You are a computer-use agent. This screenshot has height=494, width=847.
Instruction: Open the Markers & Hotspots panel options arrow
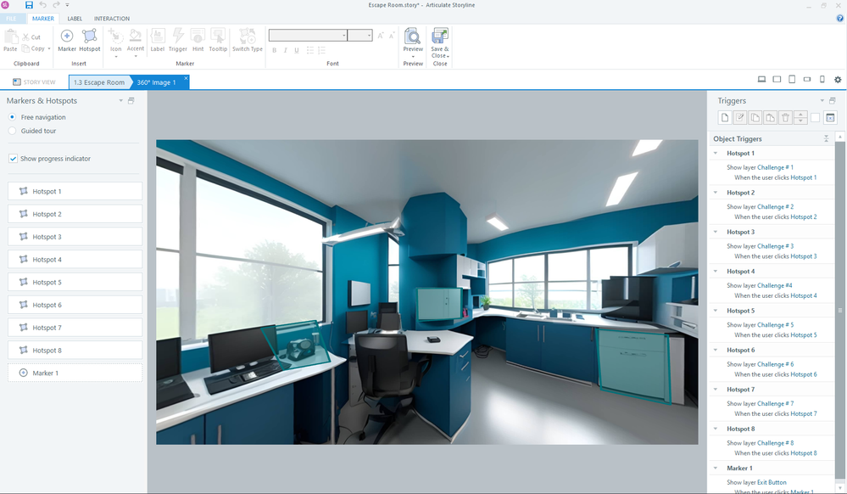tap(121, 101)
